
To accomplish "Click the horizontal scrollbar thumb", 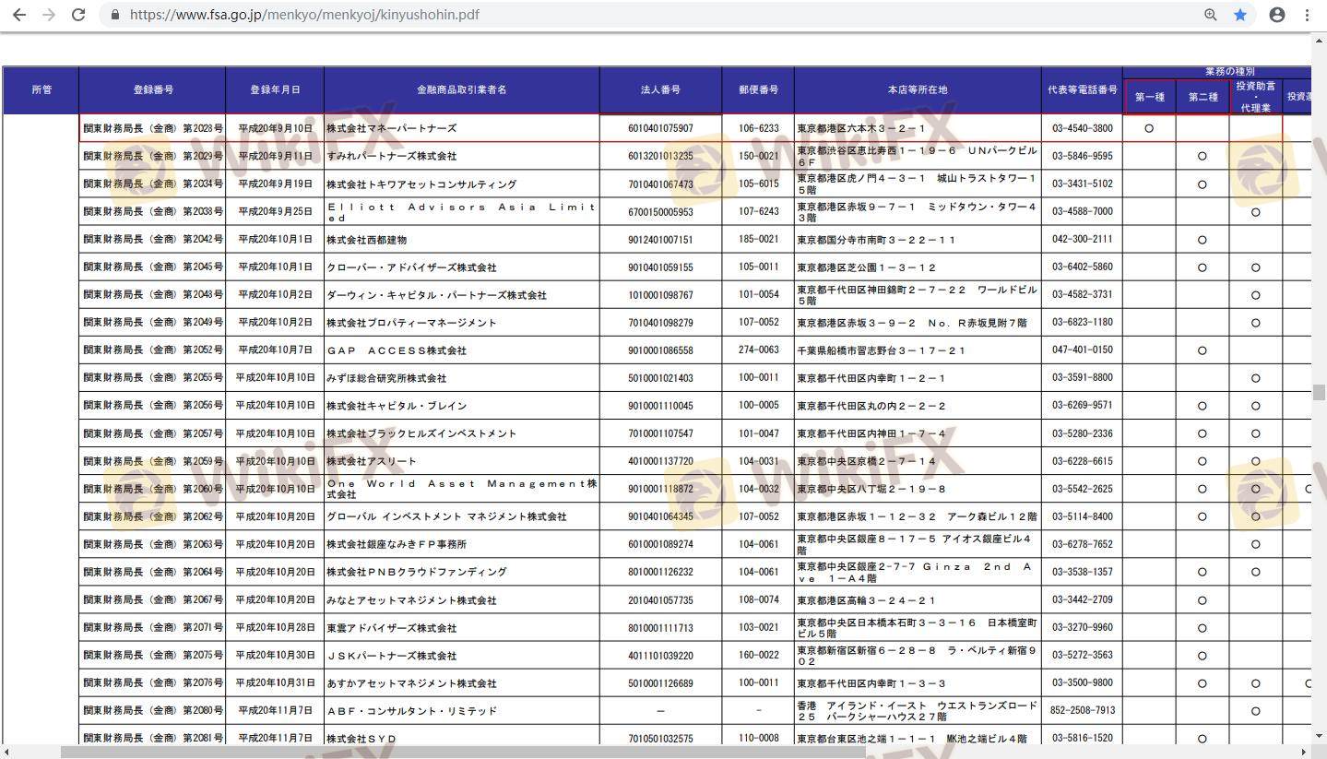I will coord(461,753).
